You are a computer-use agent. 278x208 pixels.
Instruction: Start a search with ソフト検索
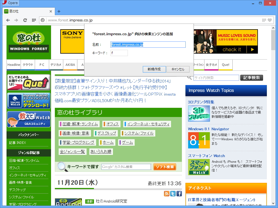click(165, 167)
